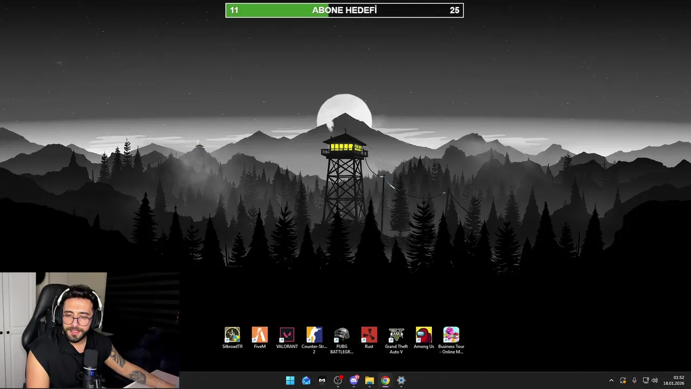Click the Among Us desktop icon
The height and width of the screenshot is (389, 691).
tap(424, 338)
